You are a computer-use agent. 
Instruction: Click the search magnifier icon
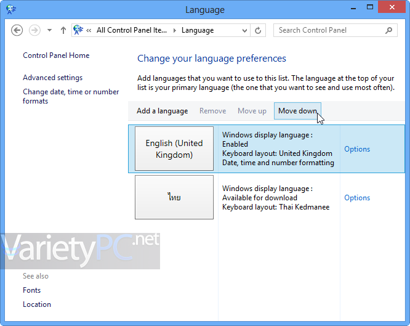389,30
